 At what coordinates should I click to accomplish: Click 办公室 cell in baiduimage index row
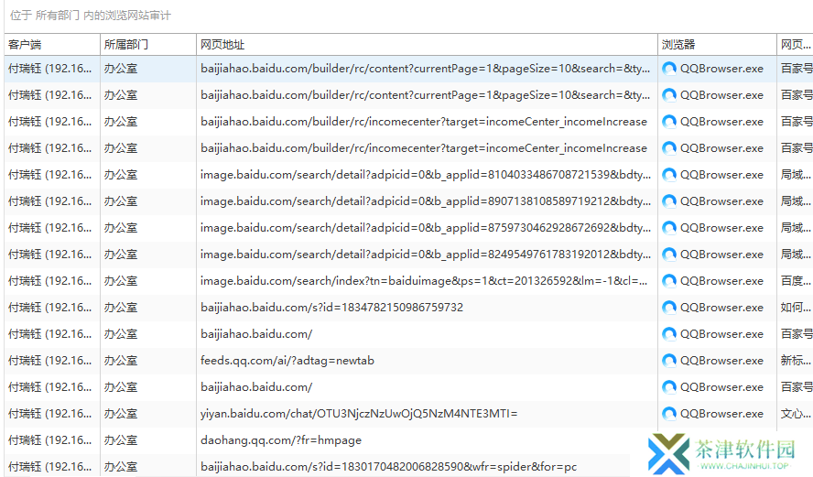pyautogui.click(x=121, y=281)
